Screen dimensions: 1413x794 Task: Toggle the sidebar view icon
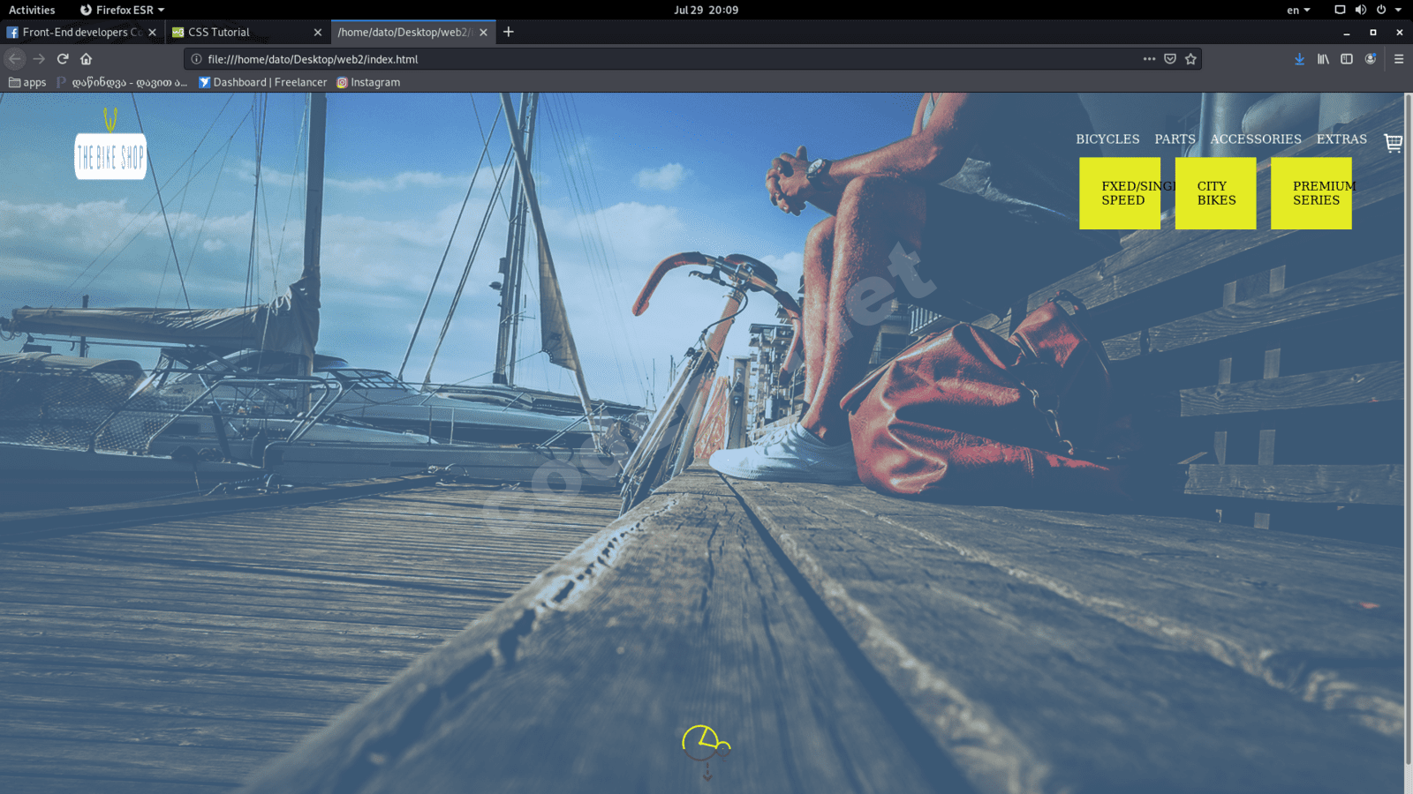(1346, 59)
